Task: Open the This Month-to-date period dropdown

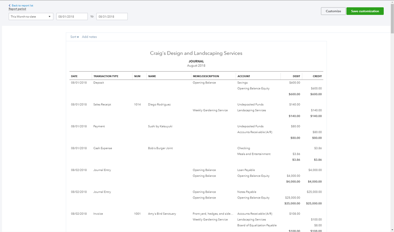Action: click(x=31, y=17)
